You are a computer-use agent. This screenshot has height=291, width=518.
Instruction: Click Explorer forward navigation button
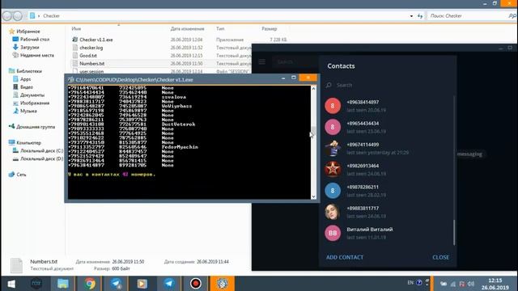[18, 16]
